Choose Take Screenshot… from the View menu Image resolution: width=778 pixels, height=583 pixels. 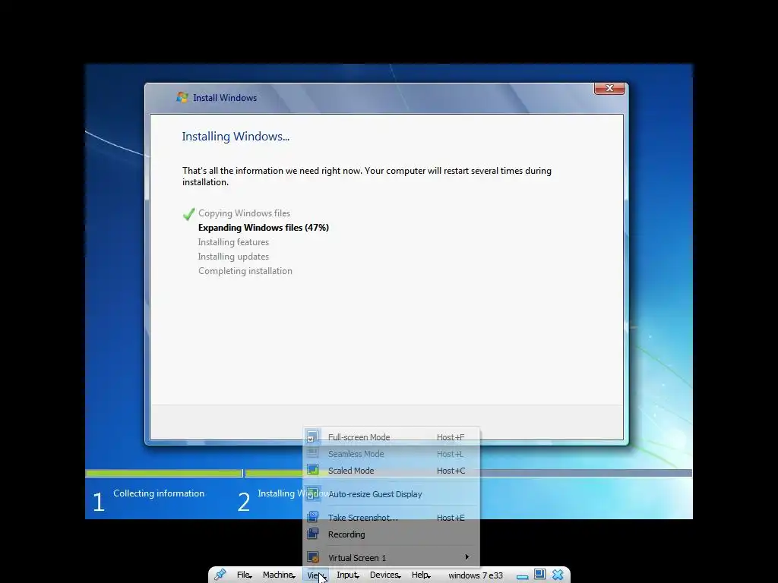pos(391,518)
